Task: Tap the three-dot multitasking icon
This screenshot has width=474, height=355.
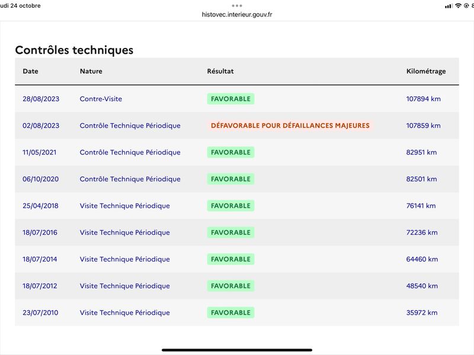Action: 237,6
